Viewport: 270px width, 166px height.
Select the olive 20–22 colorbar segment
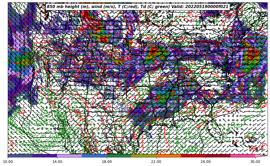[x=144, y=156]
